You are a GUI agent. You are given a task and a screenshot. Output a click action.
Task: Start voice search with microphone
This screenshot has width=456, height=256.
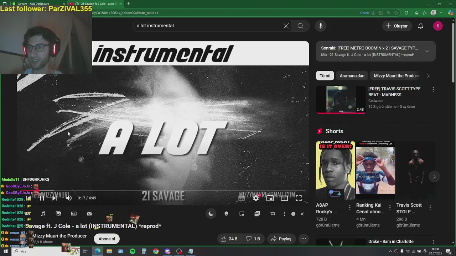(x=321, y=26)
